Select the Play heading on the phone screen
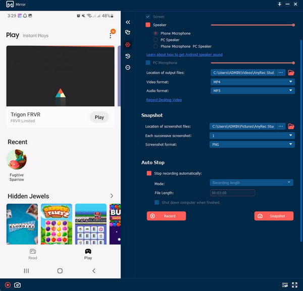The height and width of the screenshot is (291, 303). [13, 35]
